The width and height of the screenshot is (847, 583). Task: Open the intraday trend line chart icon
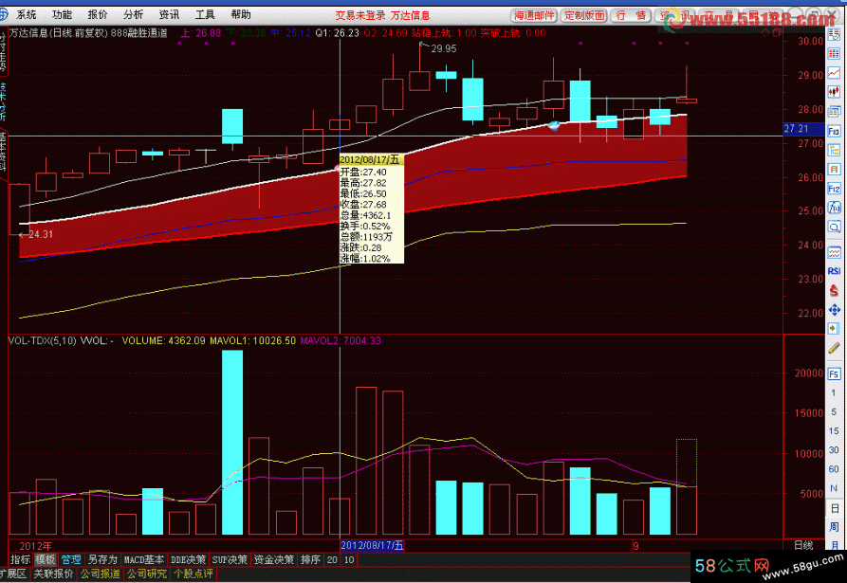click(x=834, y=72)
